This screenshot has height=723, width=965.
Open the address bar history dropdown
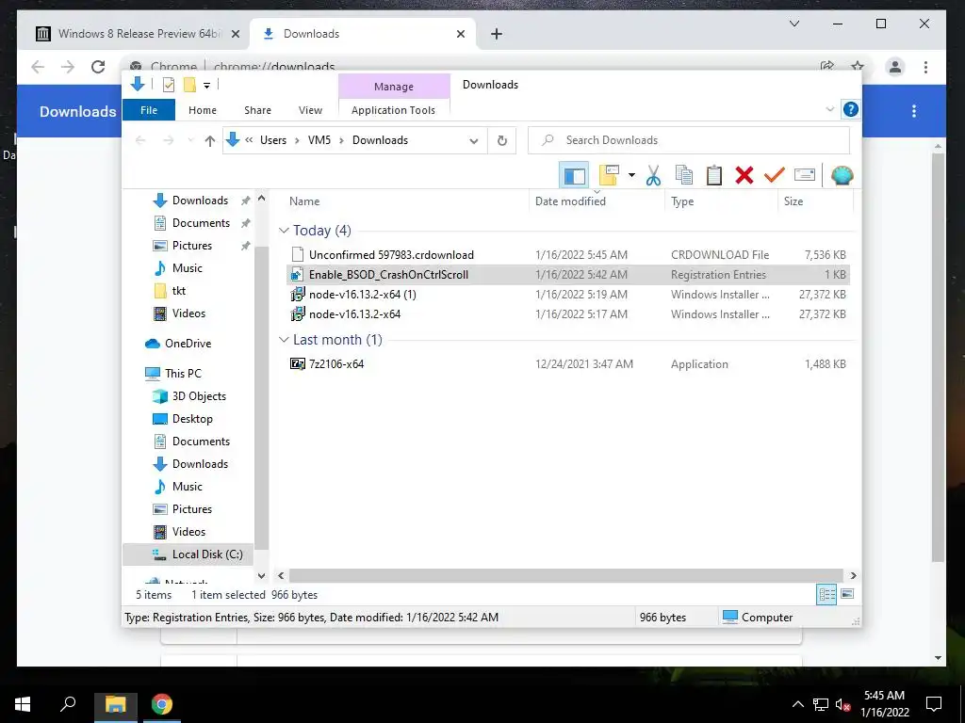coord(473,141)
